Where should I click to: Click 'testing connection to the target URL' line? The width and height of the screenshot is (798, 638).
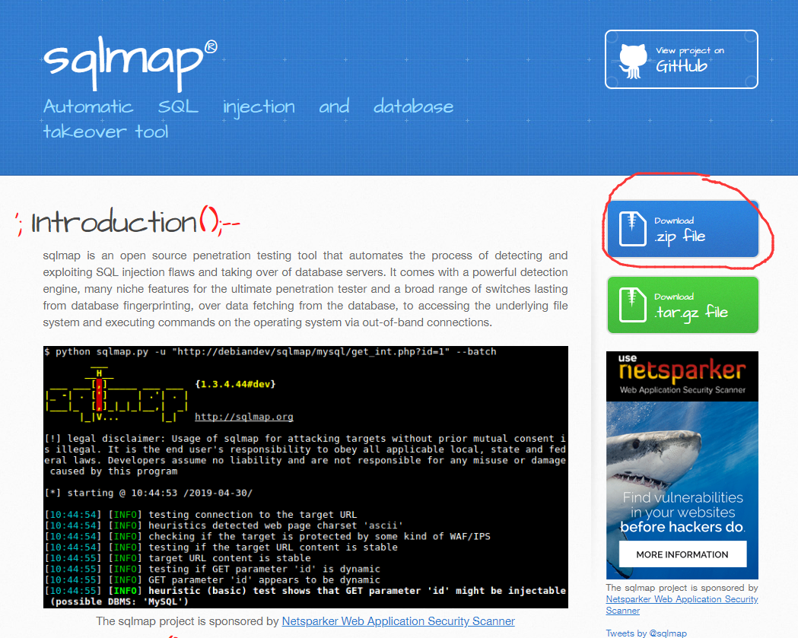[x=201, y=514]
